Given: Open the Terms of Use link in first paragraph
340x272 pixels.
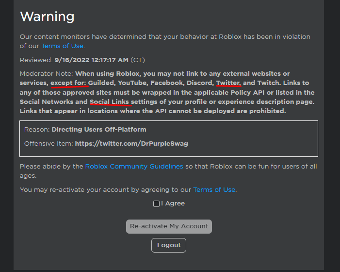Looking at the screenshot, I should click(x=62, y=46).
